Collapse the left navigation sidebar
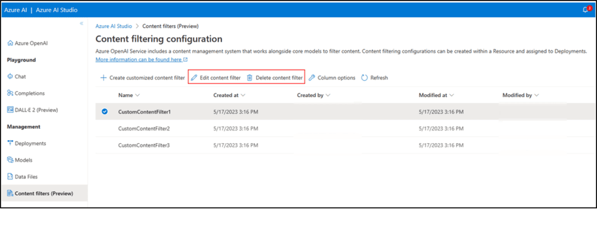This screenshot has height=235, width=597. click(x=81, y=24)
